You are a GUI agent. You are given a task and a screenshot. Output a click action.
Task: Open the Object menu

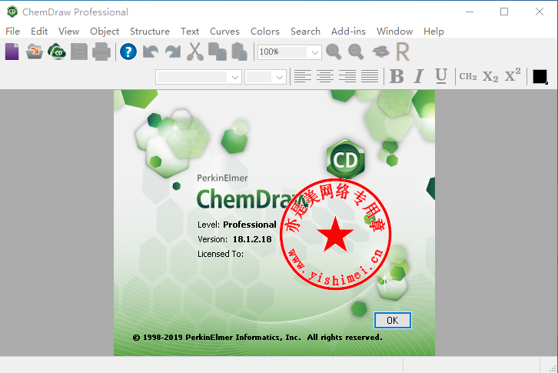pos(105,32)
